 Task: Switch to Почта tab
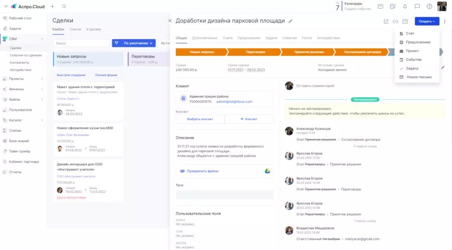click(x=307, y=38)
